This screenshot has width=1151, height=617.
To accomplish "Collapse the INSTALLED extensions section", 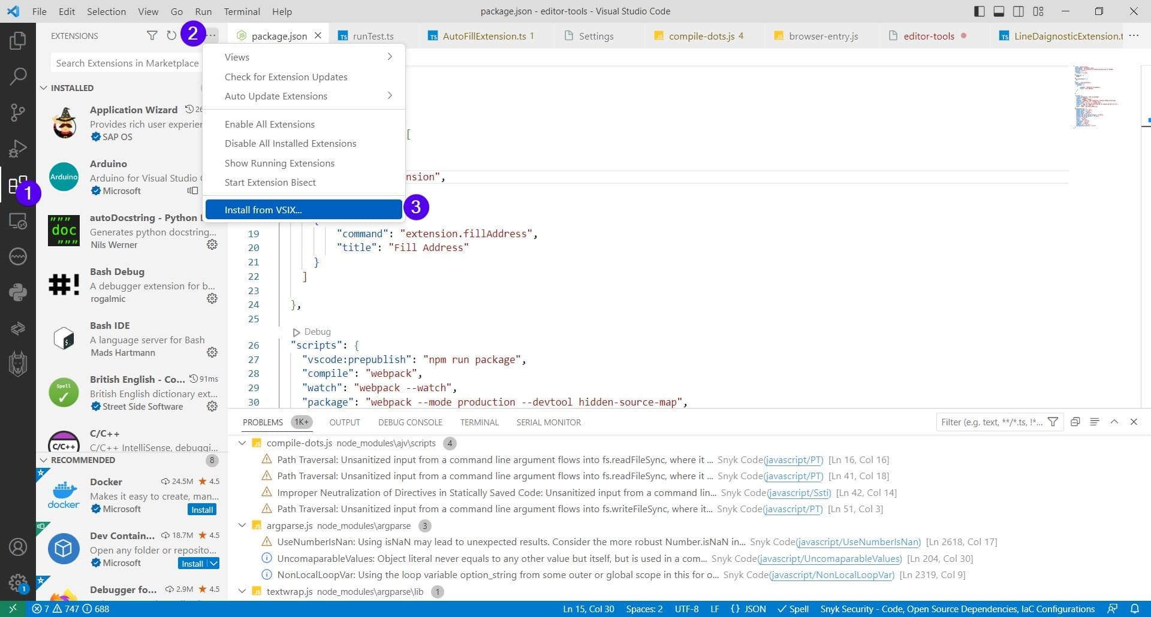I will (x=43, y=88).
